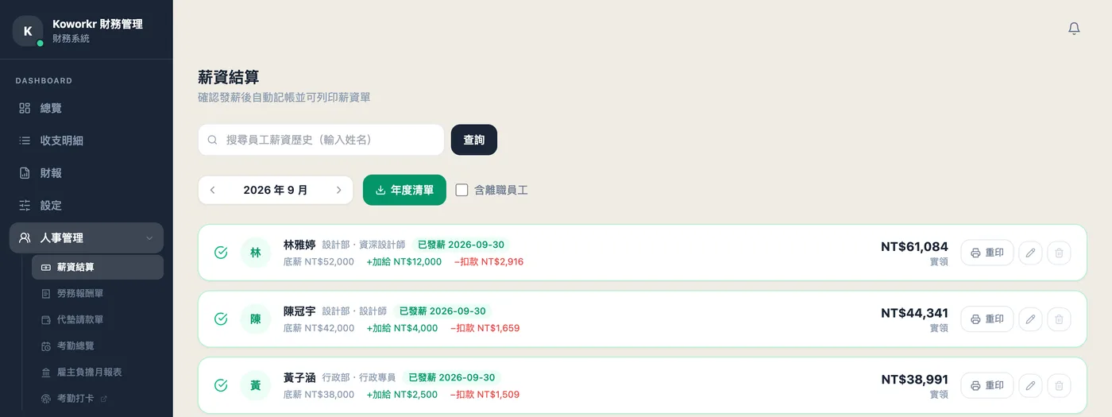This screenshot has width=1112, height=417.
Task: Go to previous month arrow
Action: pyautogui.click(x=212, y=190)
